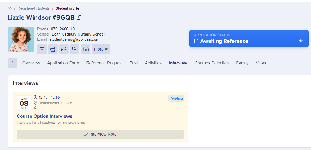Open the Course Option Interviews link
Screen dimensions: 311x150
click(x=44, y=116)
